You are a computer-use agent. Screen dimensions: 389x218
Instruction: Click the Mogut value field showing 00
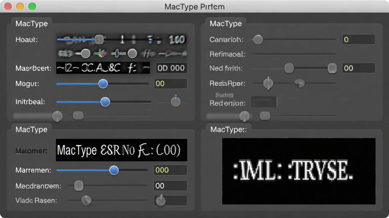pos(171,84)
